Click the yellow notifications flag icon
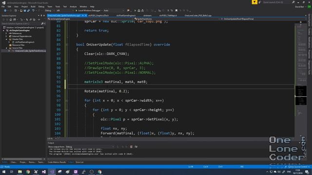This screenshot has width=312, height=175. pyautogui.click(x=254, y=2)
